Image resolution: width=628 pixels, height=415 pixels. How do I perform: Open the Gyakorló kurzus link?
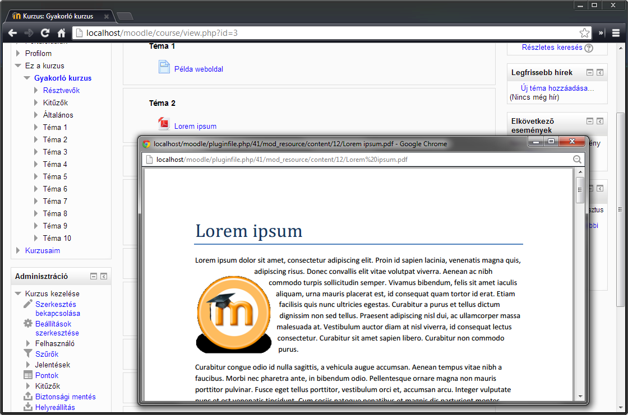62,78
